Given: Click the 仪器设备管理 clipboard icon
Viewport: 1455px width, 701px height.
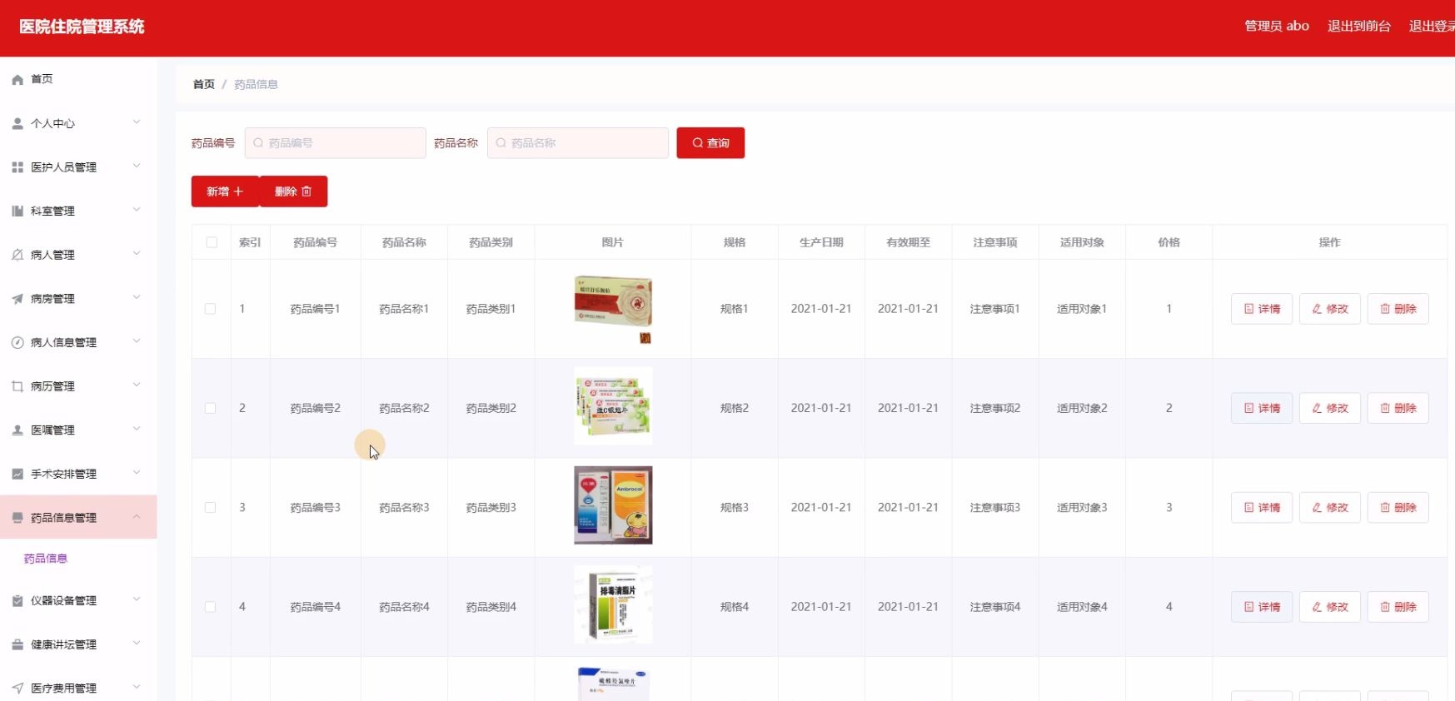Looking at the screenshot, I should point(17,601).
